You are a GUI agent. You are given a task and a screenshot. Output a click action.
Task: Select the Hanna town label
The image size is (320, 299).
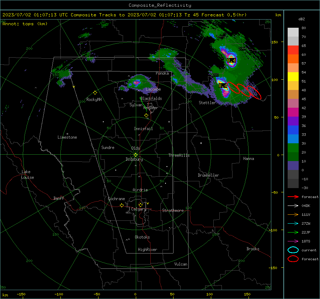tap(249, 159)
